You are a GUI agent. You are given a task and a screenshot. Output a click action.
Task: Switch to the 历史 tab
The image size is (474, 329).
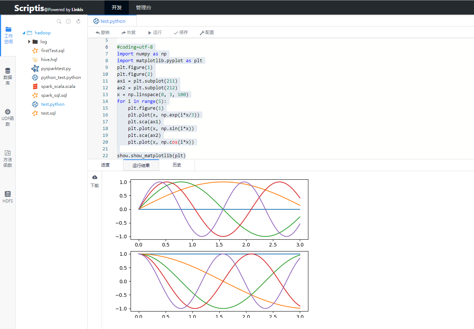click(177, 165)
